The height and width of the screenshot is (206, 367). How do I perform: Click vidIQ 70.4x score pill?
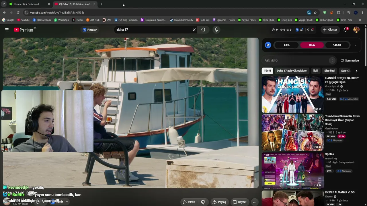pos(312,45)
